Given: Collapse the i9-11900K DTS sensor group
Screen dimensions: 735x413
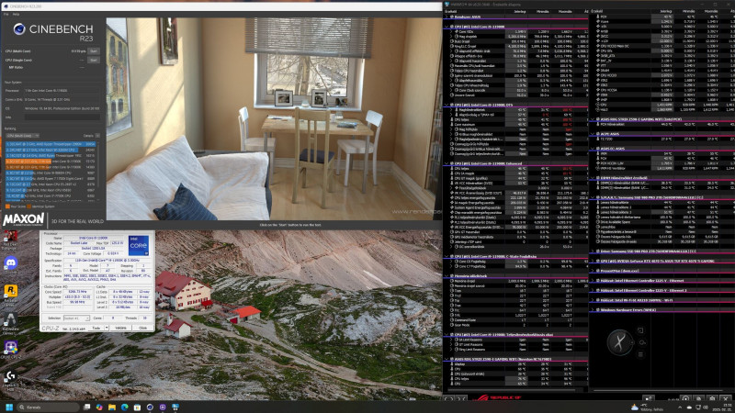Looking at the screenshot, I should click(447, 105).
